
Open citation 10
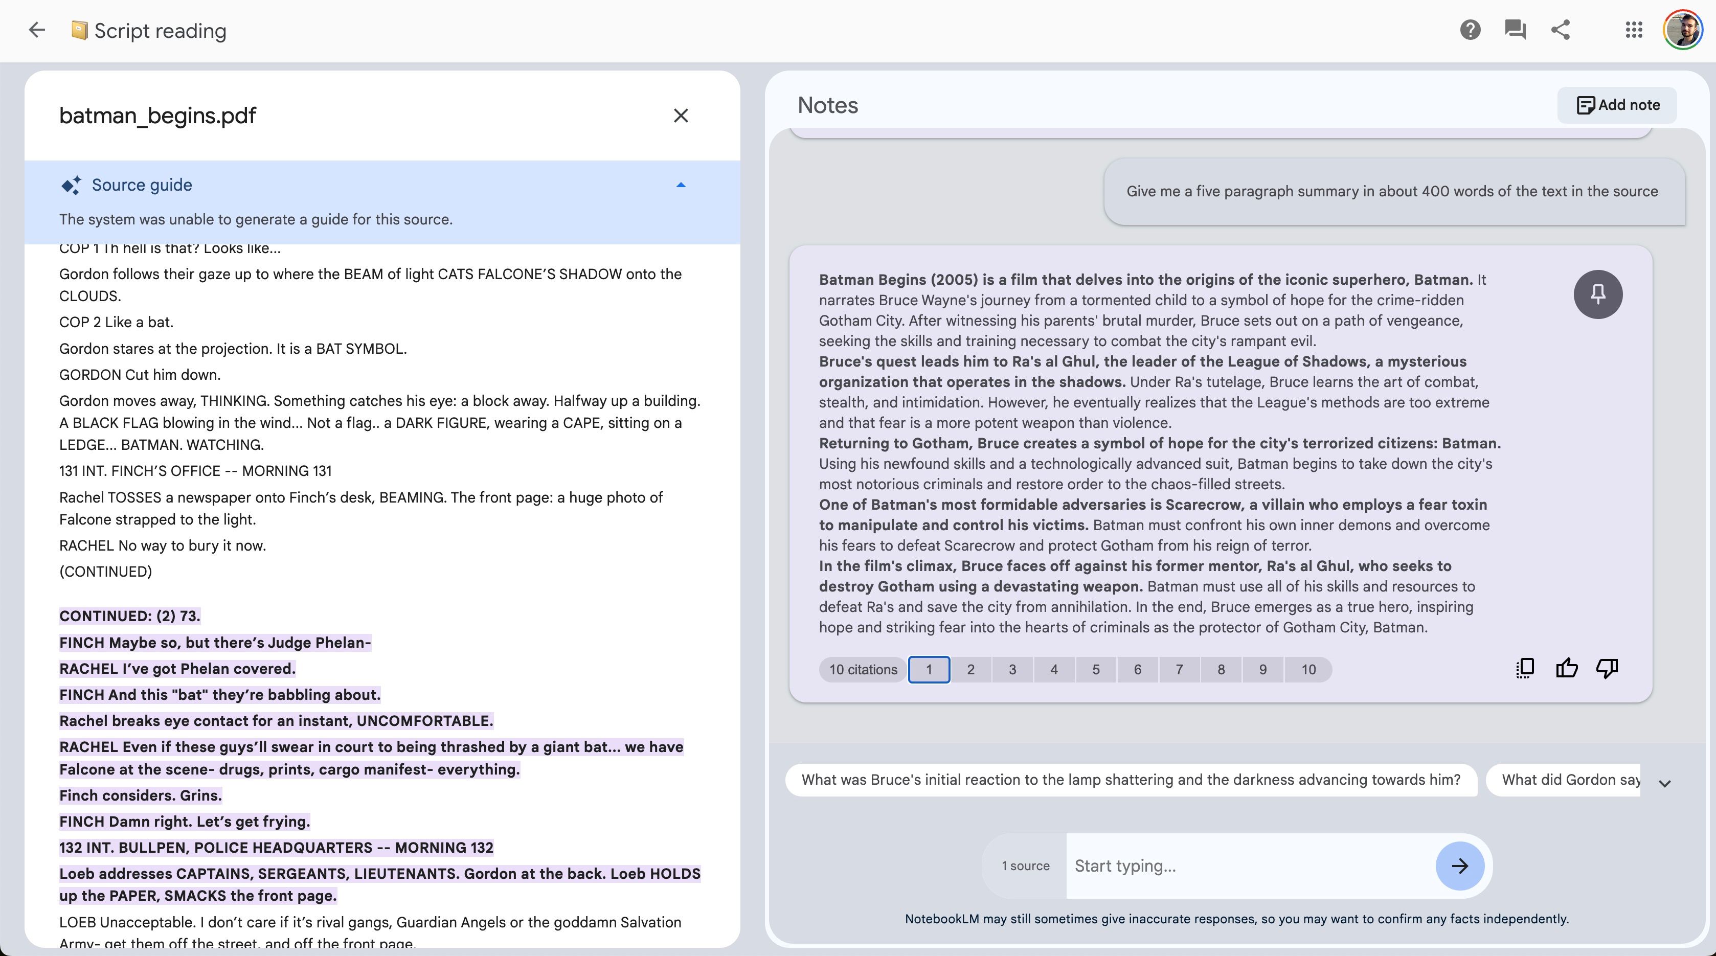click(x=1308, y=670)
